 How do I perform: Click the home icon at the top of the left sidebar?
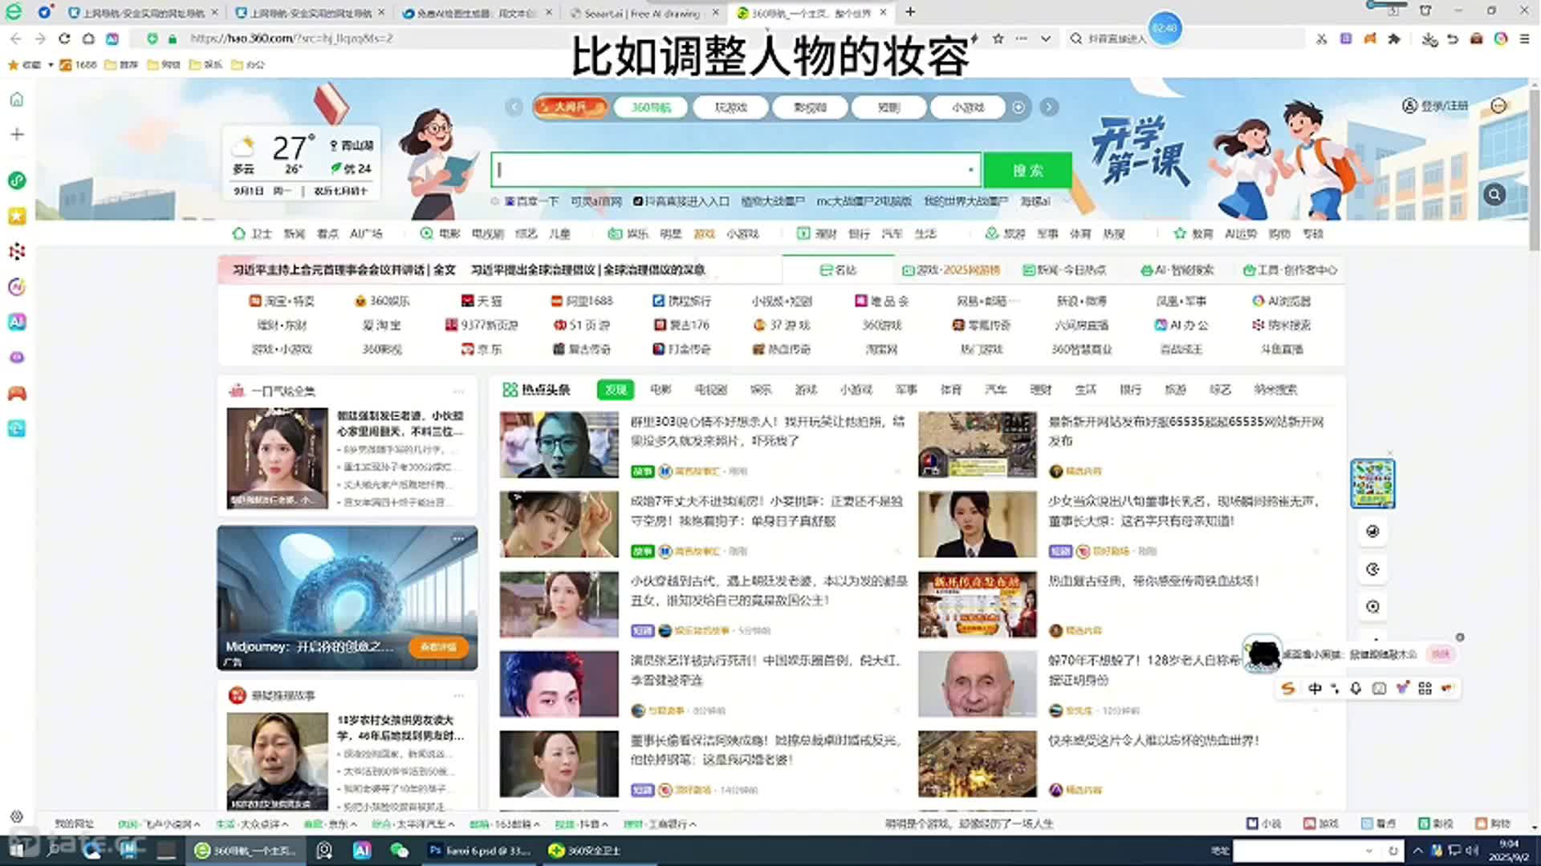click(x=16, y=99)
